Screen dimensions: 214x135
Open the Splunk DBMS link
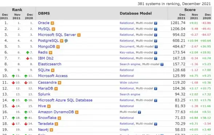(x=44, y=94)
